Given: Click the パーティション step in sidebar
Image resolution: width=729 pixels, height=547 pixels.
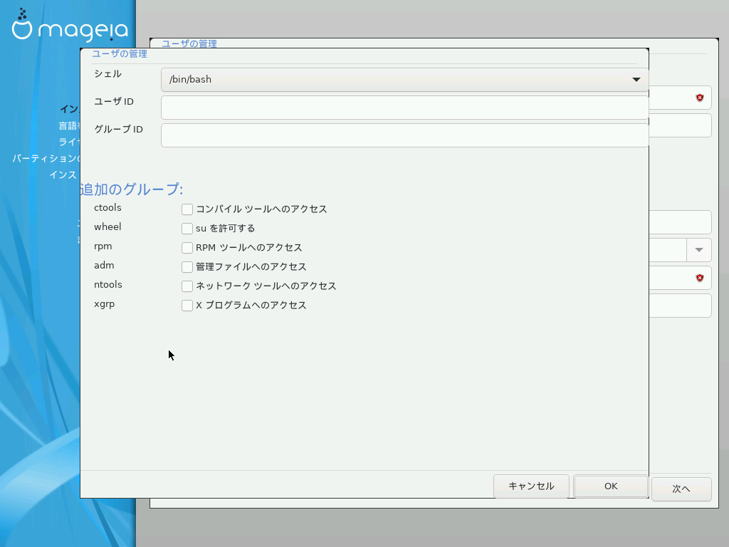Looking at the screenshot, I should coord(46,159).
